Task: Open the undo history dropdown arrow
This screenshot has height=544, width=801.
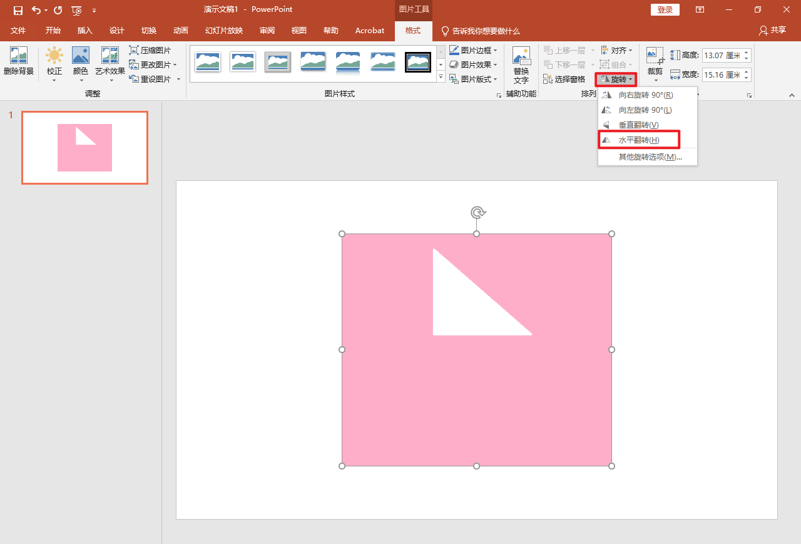Action: [46, 11]
